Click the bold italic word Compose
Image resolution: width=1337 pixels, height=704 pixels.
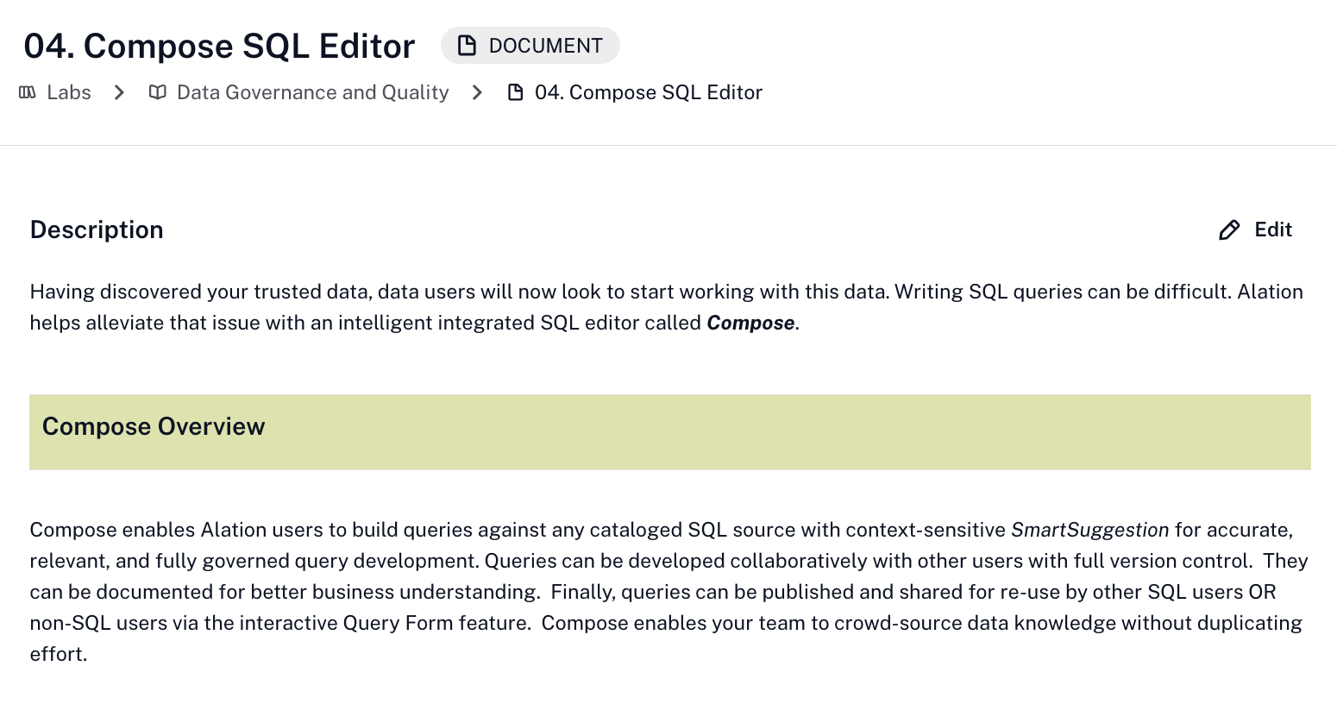[750, 323]
